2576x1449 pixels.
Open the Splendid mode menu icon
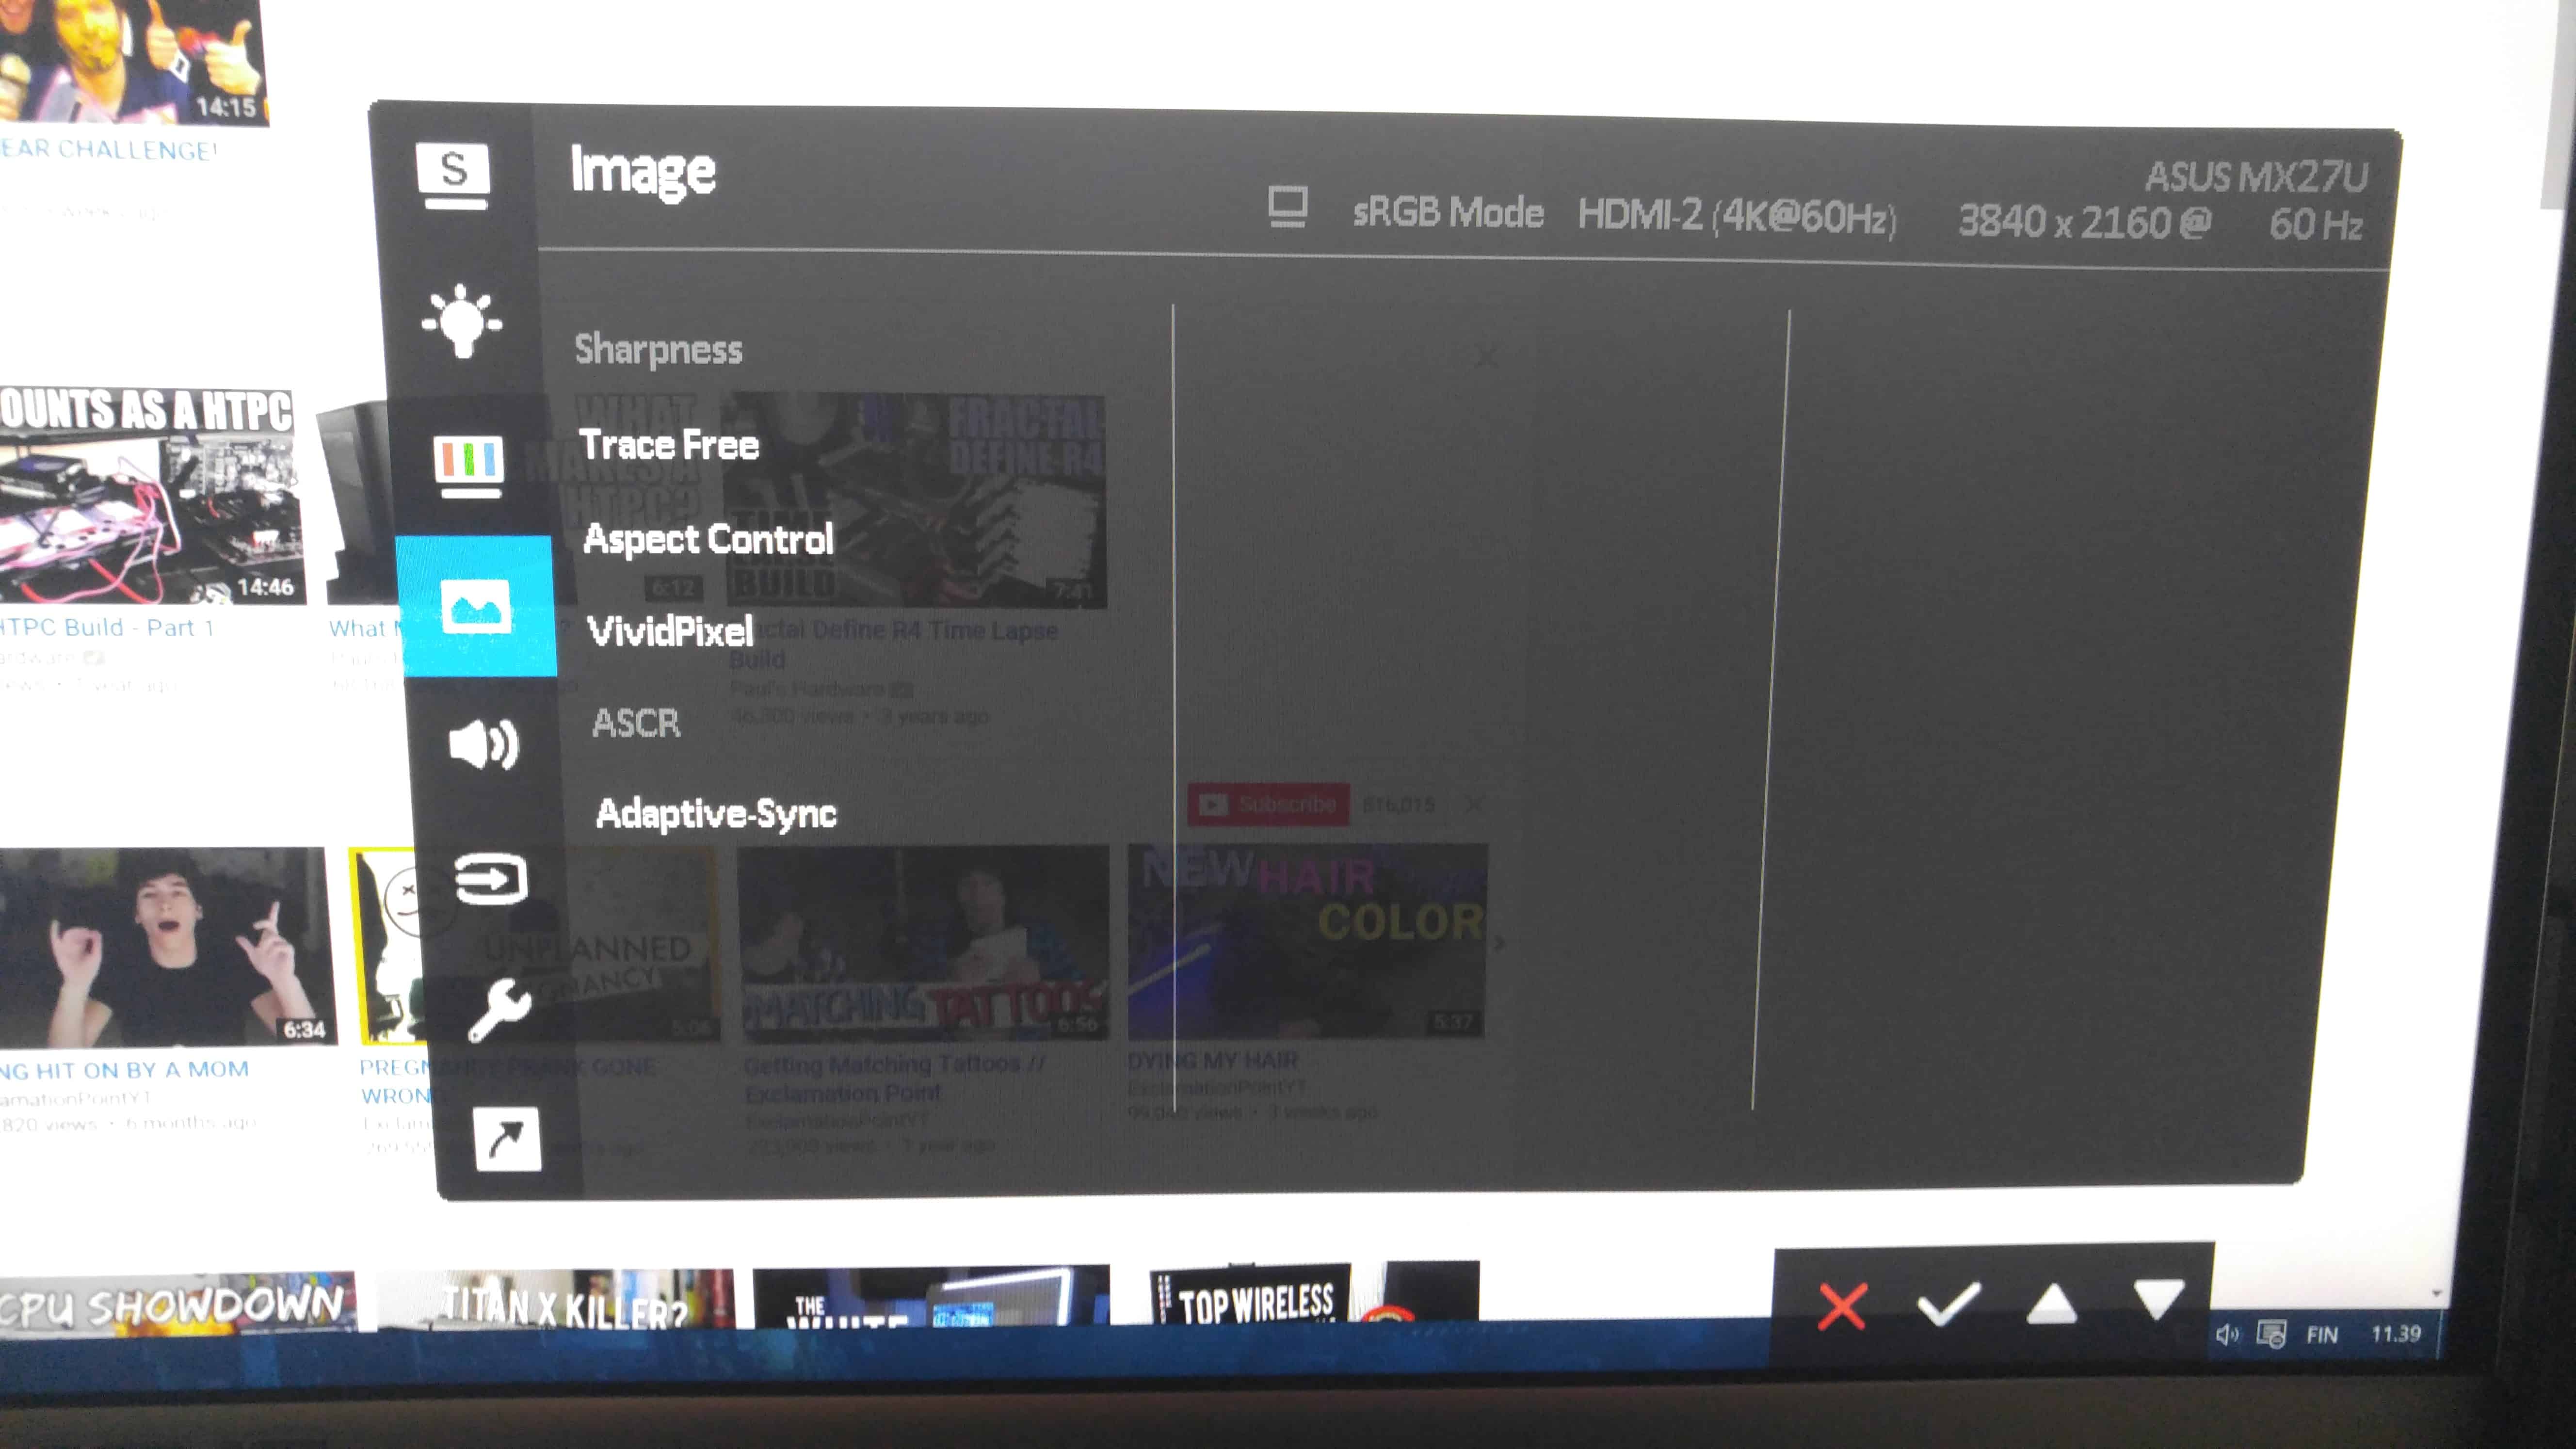[453, 174]
